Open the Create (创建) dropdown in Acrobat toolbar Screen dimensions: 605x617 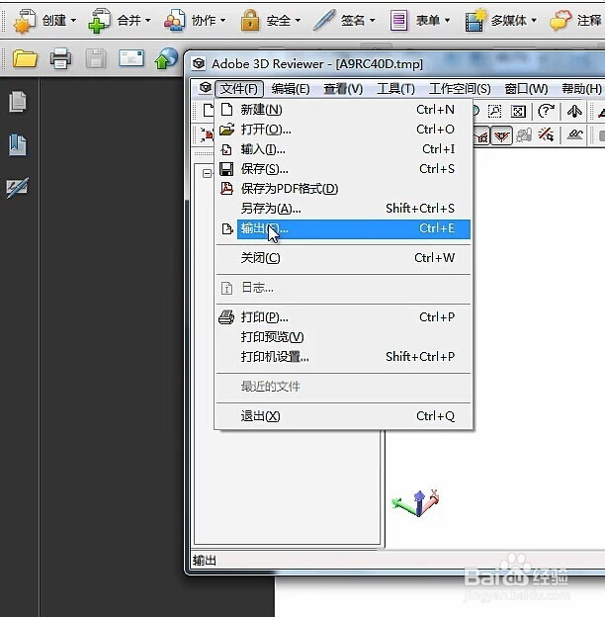pos(44,21)
